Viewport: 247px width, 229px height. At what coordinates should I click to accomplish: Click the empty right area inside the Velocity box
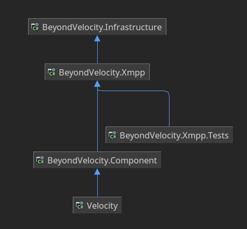click(x=120, y=205)
